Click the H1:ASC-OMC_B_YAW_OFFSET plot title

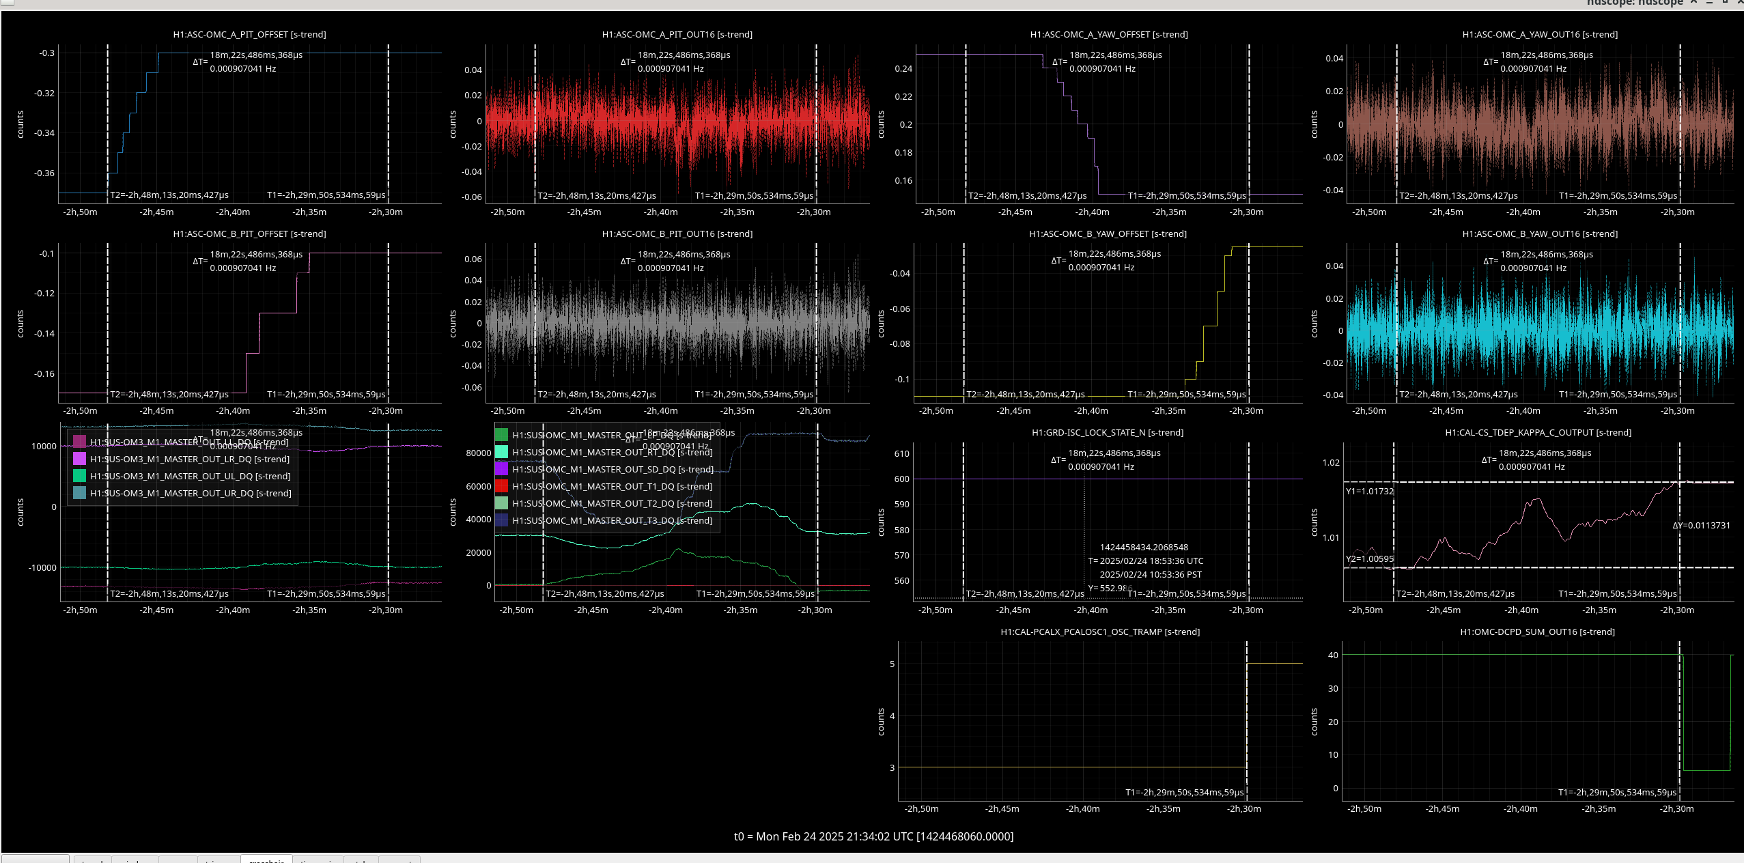point(1108,234)
